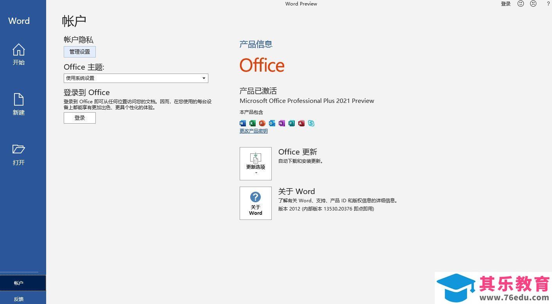The width and height of the screenshot is (552, 304).
Task: Click the Office 更新 heading
Action: tap(298, 152)
